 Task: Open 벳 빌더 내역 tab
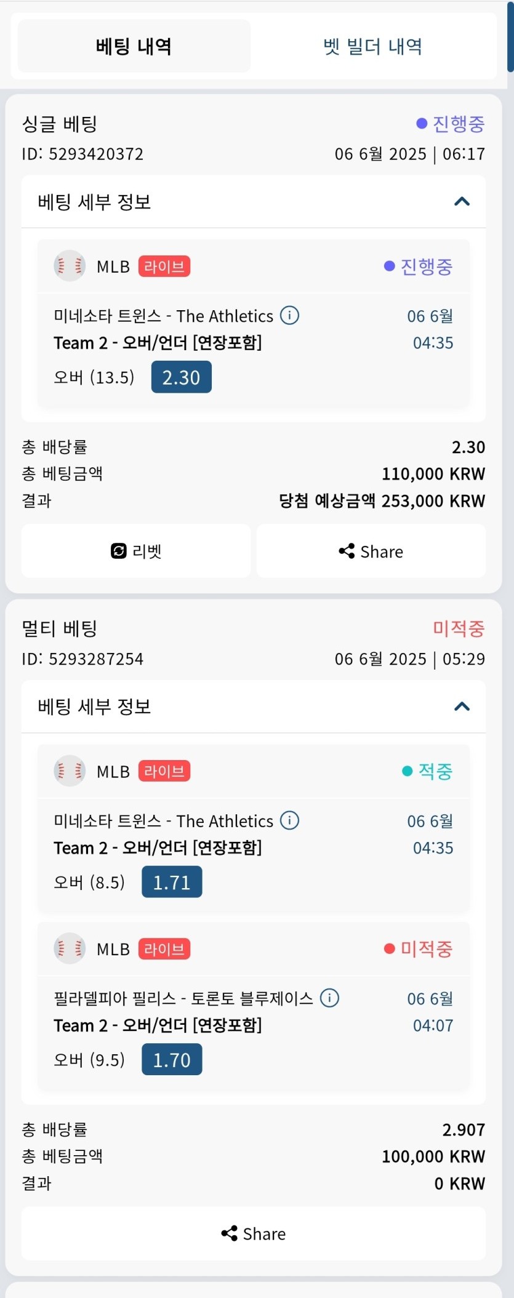373,46
